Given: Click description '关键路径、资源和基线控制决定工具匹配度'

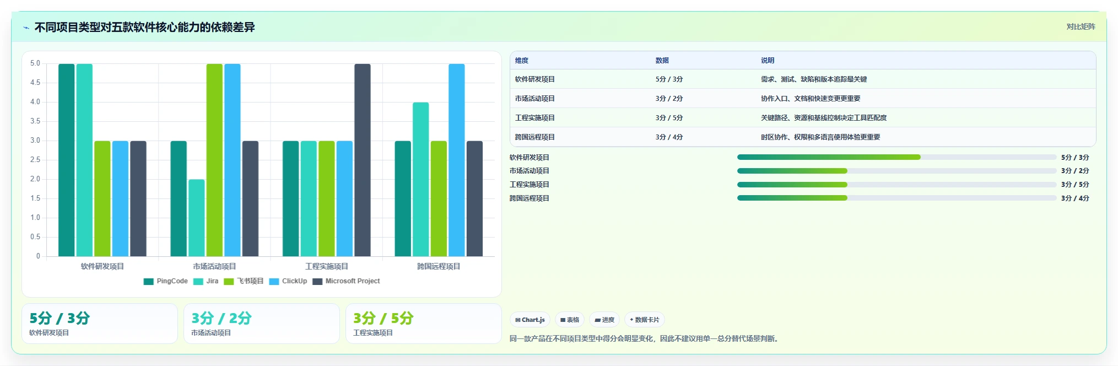Looking at the screenshot, I should [x=824, y=118].
